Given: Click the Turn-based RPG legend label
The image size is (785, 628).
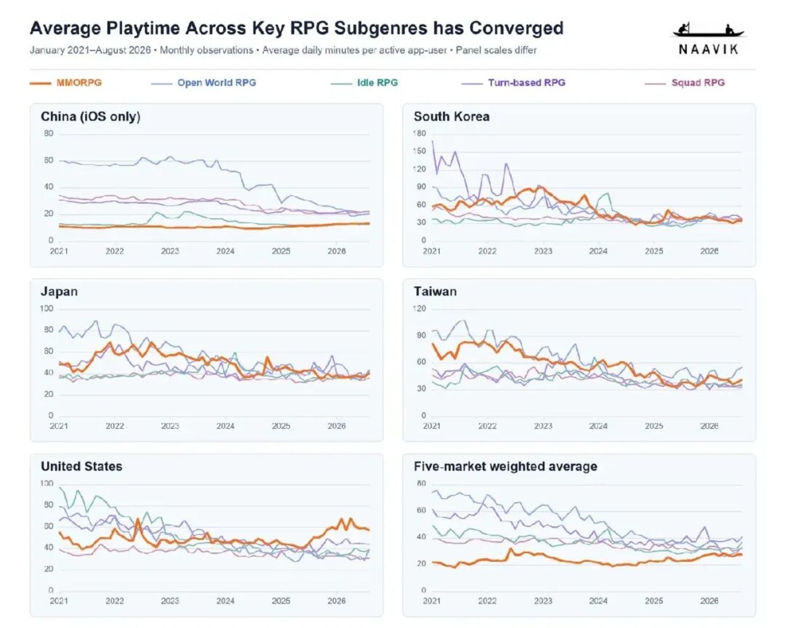Looking at the screenshot, I should pyautogui.click(x=527, y=83).
